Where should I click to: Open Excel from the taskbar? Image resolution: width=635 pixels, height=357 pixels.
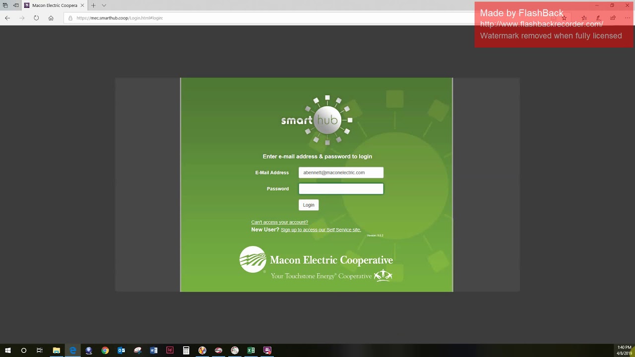[x=251, y=351]
